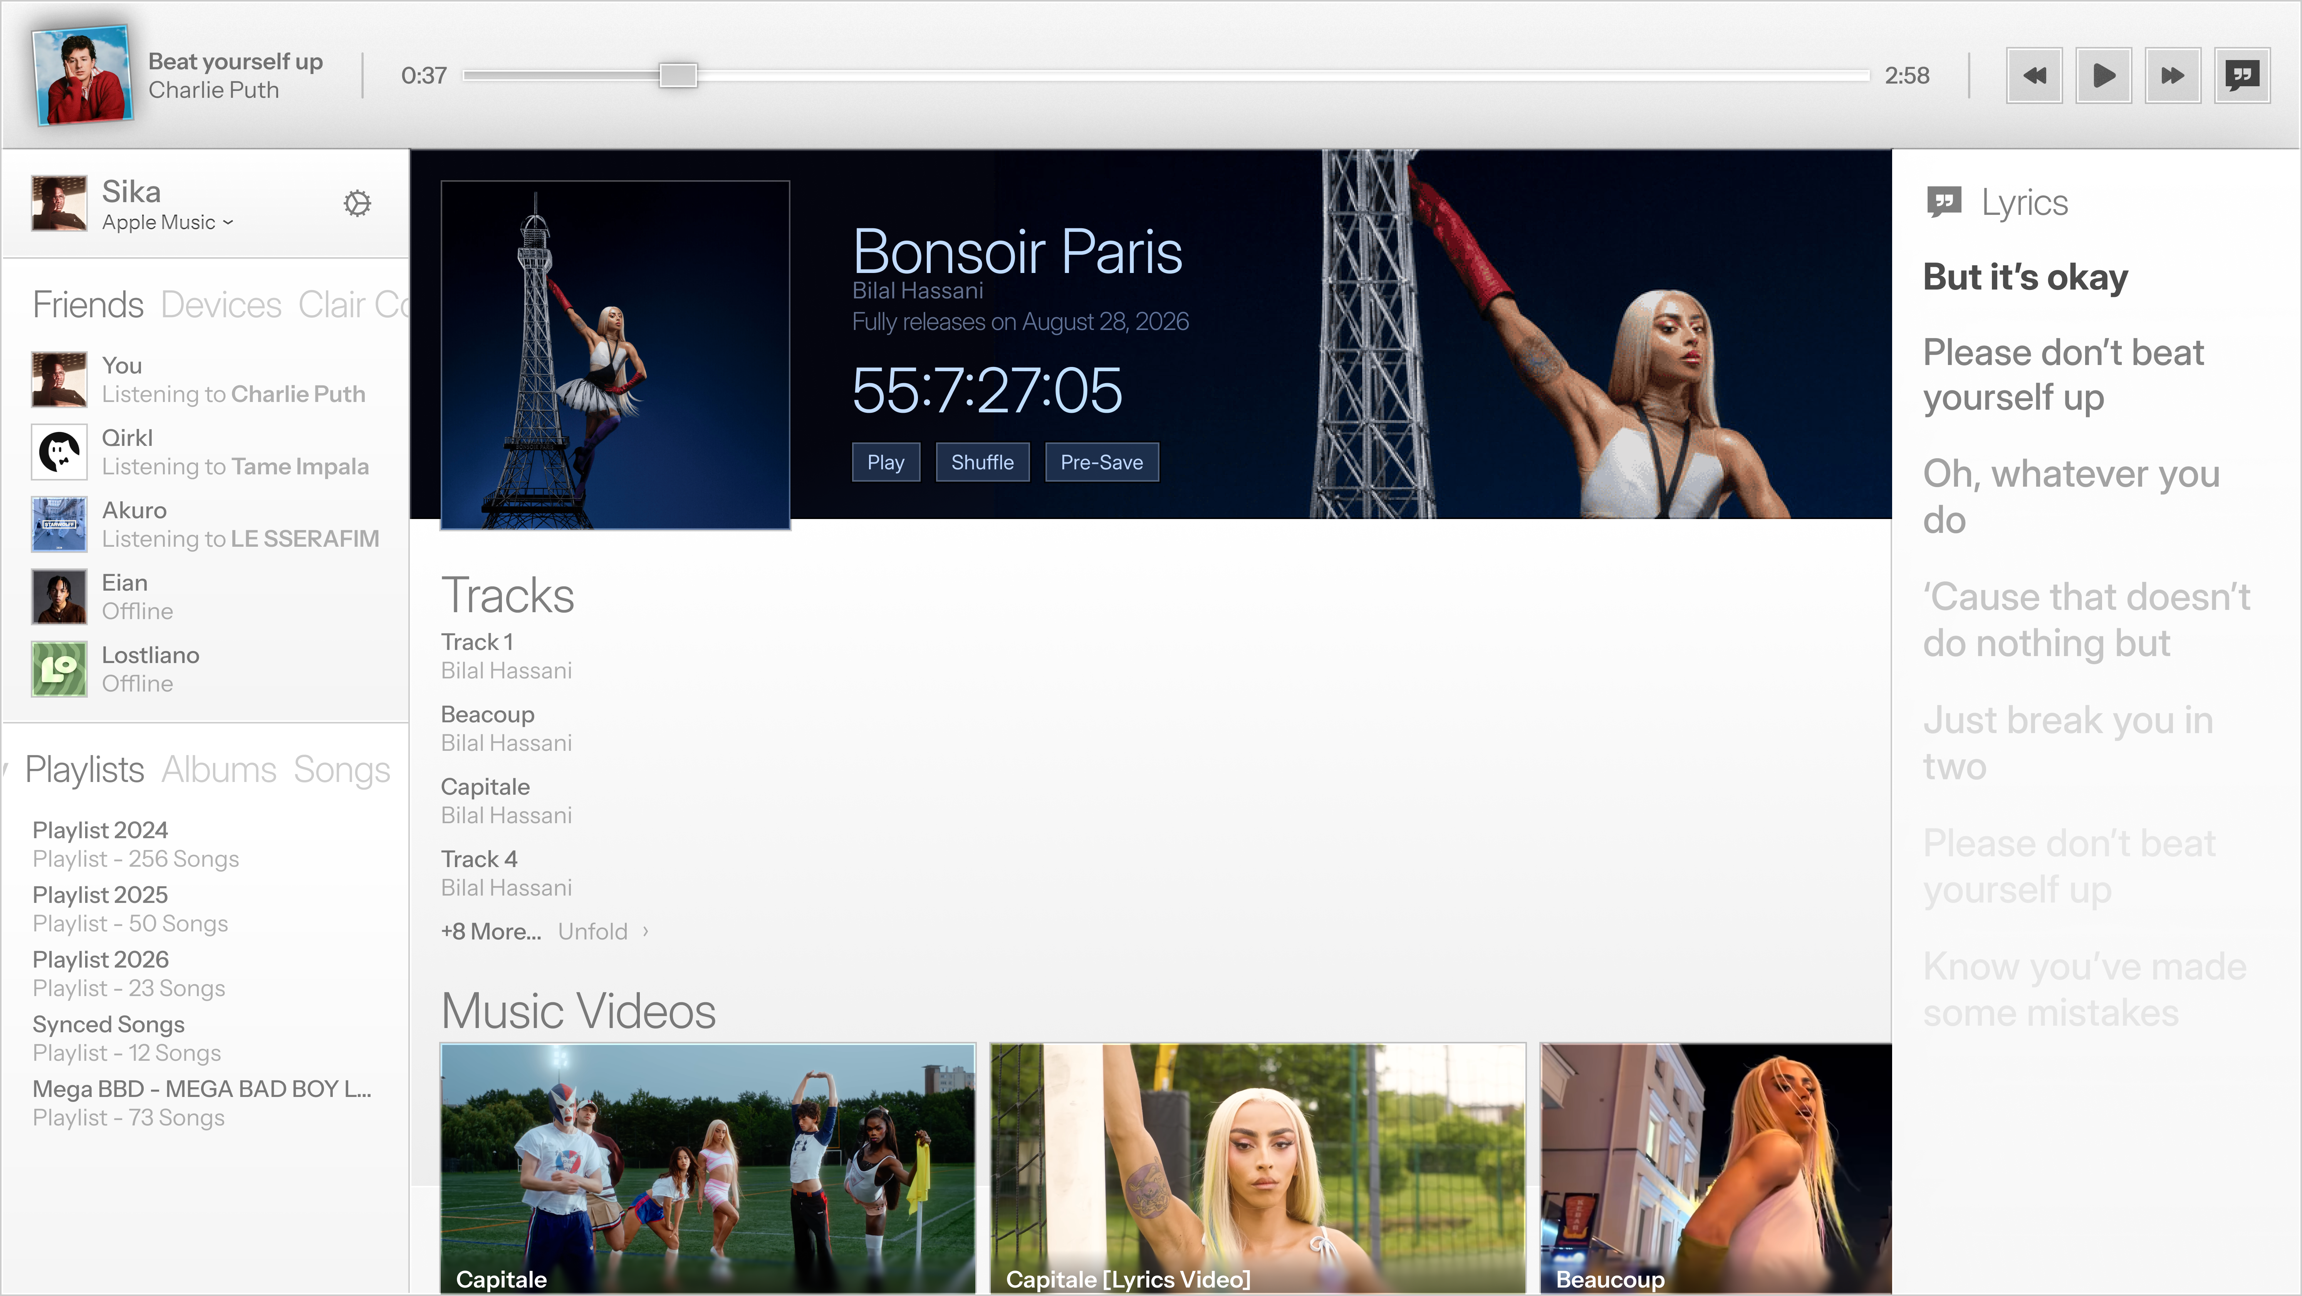Switch to Friends tab

tap(87, 305)
